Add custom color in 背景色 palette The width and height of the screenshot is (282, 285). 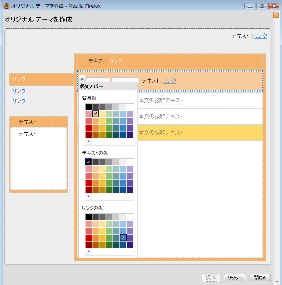point(89,141)
